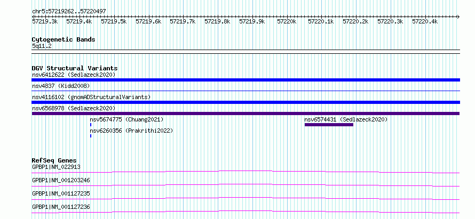
Task: Click the 57219.5k ruler tick label
Action: click(x=114, y=21)
